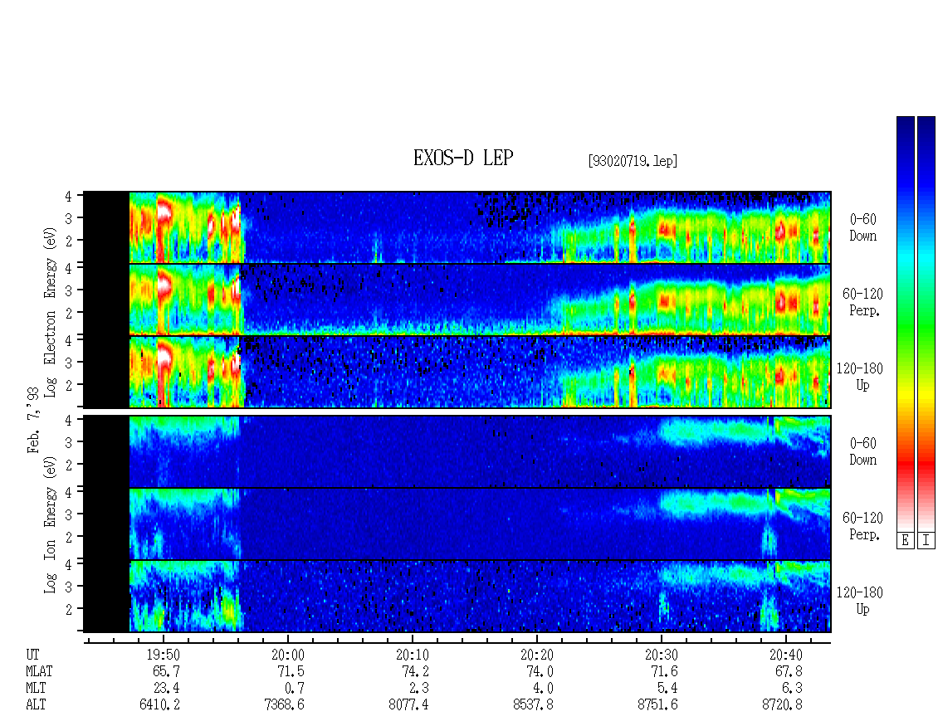Click the electron 120-180 Up spectrogram panel
Viewport: 938px width, 726px height.
click(457, 372)
